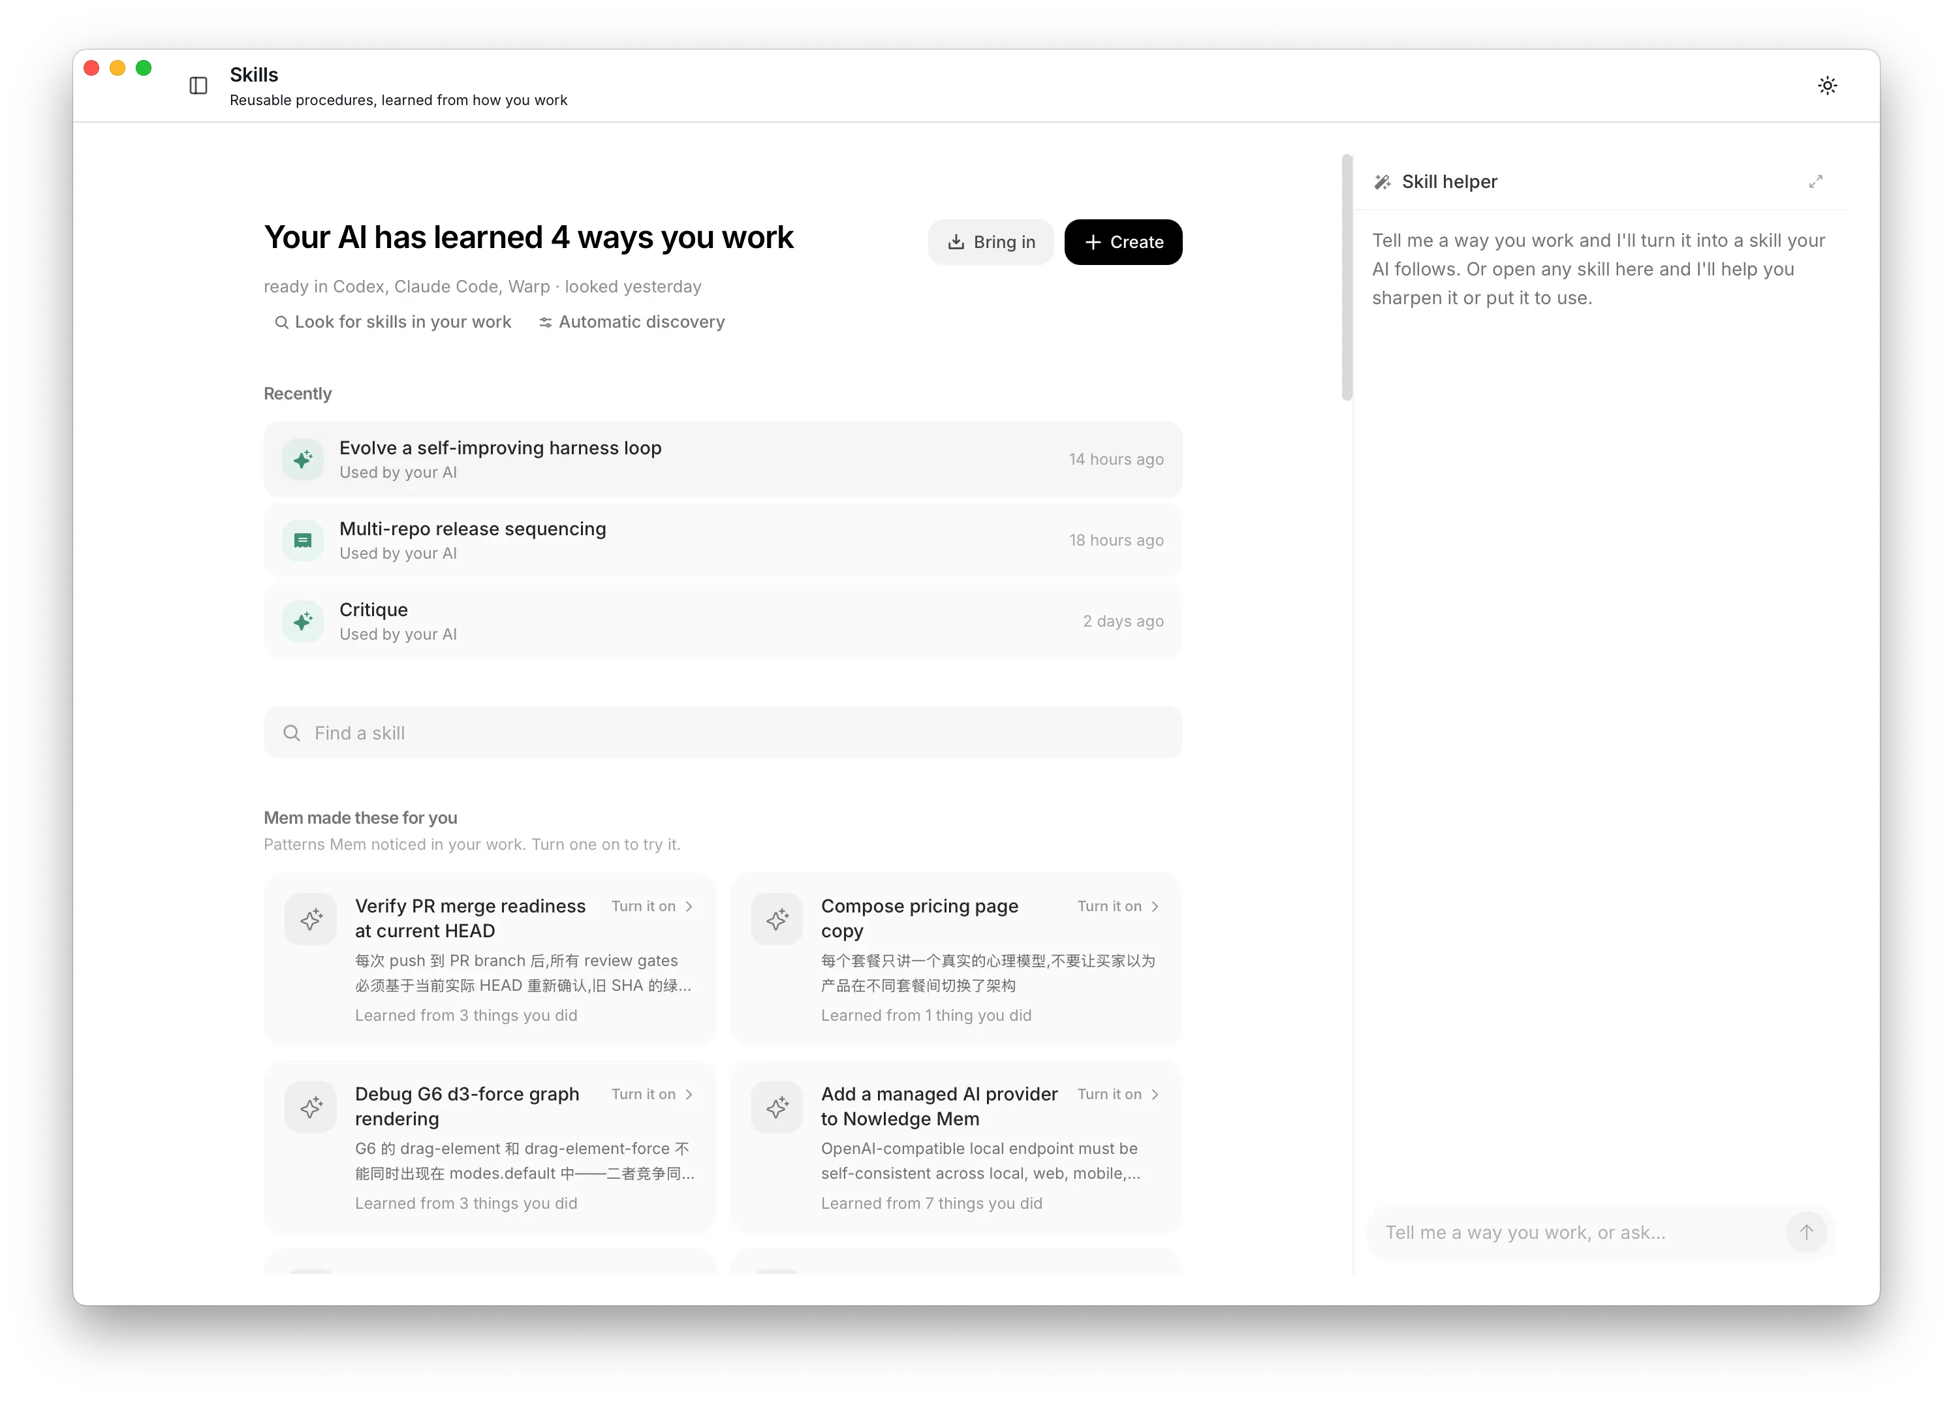Image resolution: width=1953 pixels, height=1402 pixels.
Task: Open chevron next to Verify PR Turn it on
Action: click(689, 906)
